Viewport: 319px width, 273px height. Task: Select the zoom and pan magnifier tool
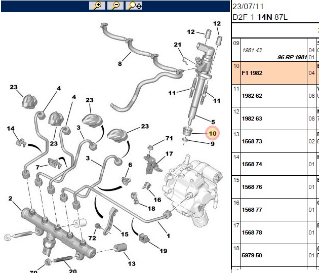pyautogui.click(x=134, y=6)
